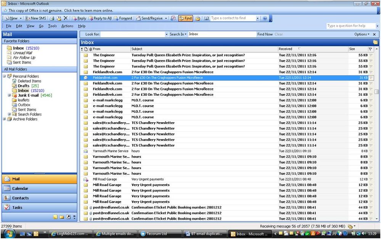Open the Actions menu
Screen dimensions: 381x239
tap(67, 26)
